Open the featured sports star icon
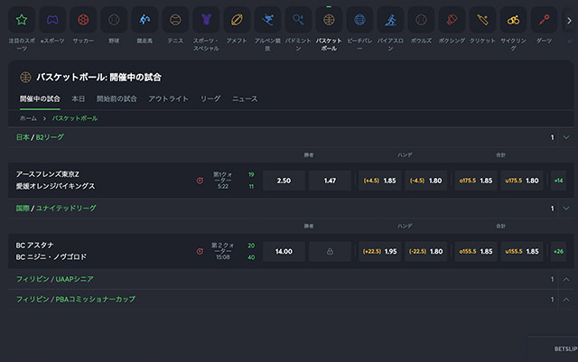The height and width of the screenshot is (362, 578). pyautogui.click(x=23, y=19)
